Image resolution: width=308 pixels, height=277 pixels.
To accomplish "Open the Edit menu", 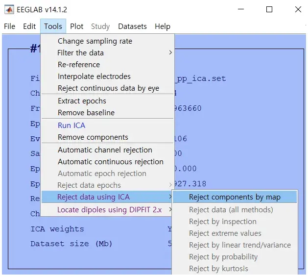I will [x=29, y=26].
